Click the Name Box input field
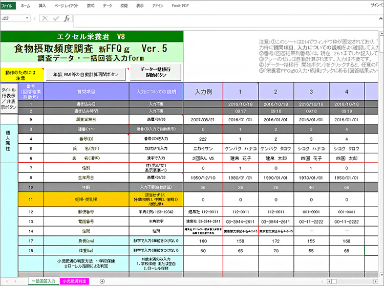Viewport: 384px width, 286px height. [13, 18]
